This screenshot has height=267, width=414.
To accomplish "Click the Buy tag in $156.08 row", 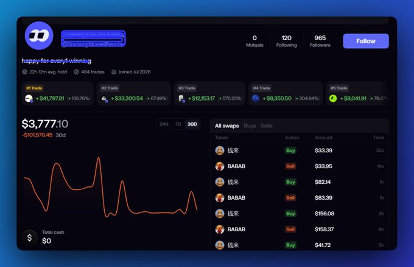I will [290, 214].
